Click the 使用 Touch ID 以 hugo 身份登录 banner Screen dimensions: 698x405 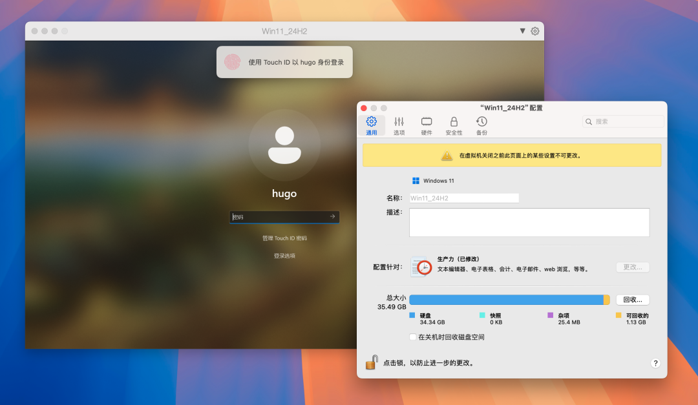click(x=284, y=62)
